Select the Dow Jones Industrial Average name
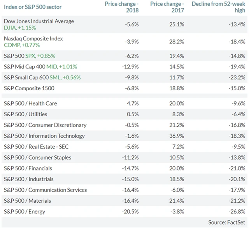Screen dimensions: 249x228 [39, 21]
